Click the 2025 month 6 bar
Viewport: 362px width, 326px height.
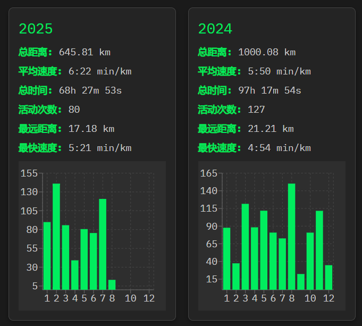93,261
